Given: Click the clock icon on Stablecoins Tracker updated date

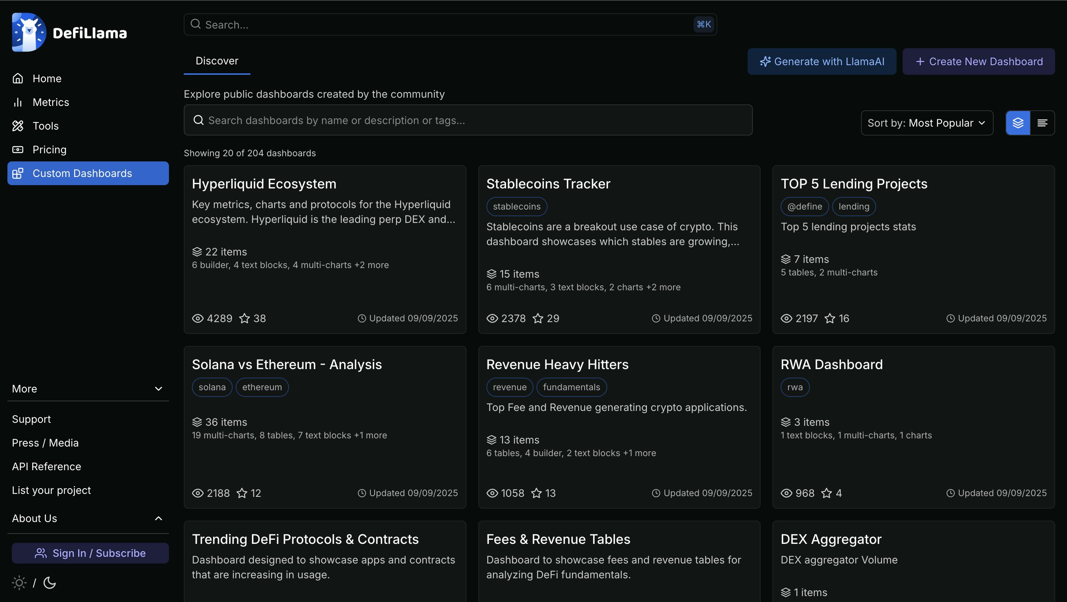Looking at the screenshot, I should pyautogui.click(x=656, y=318).
